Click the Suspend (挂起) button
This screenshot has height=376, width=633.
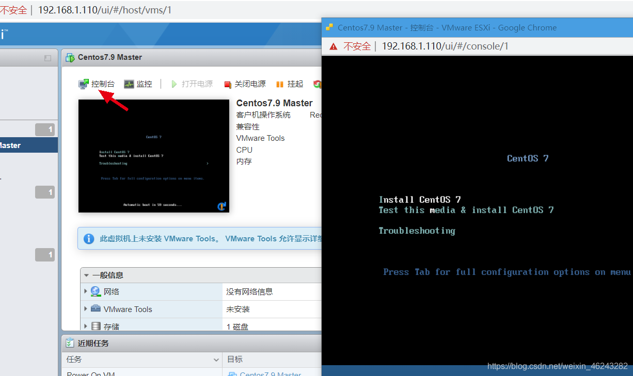click(x=290, y=84)
